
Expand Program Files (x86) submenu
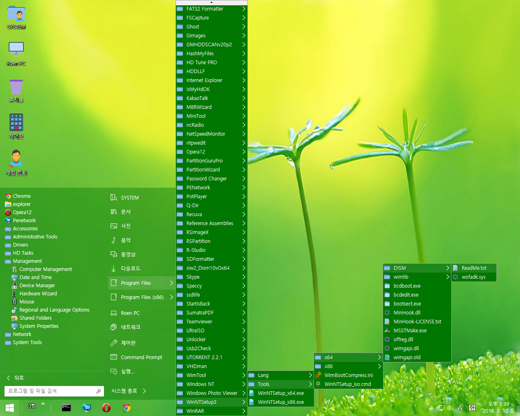[x=171, y=297]
